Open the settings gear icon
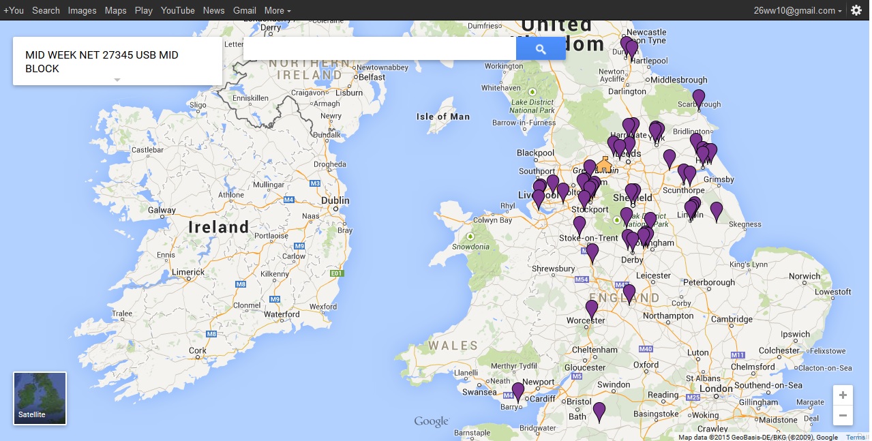Viewport: 872px width, 441px height. pos(856,10)
